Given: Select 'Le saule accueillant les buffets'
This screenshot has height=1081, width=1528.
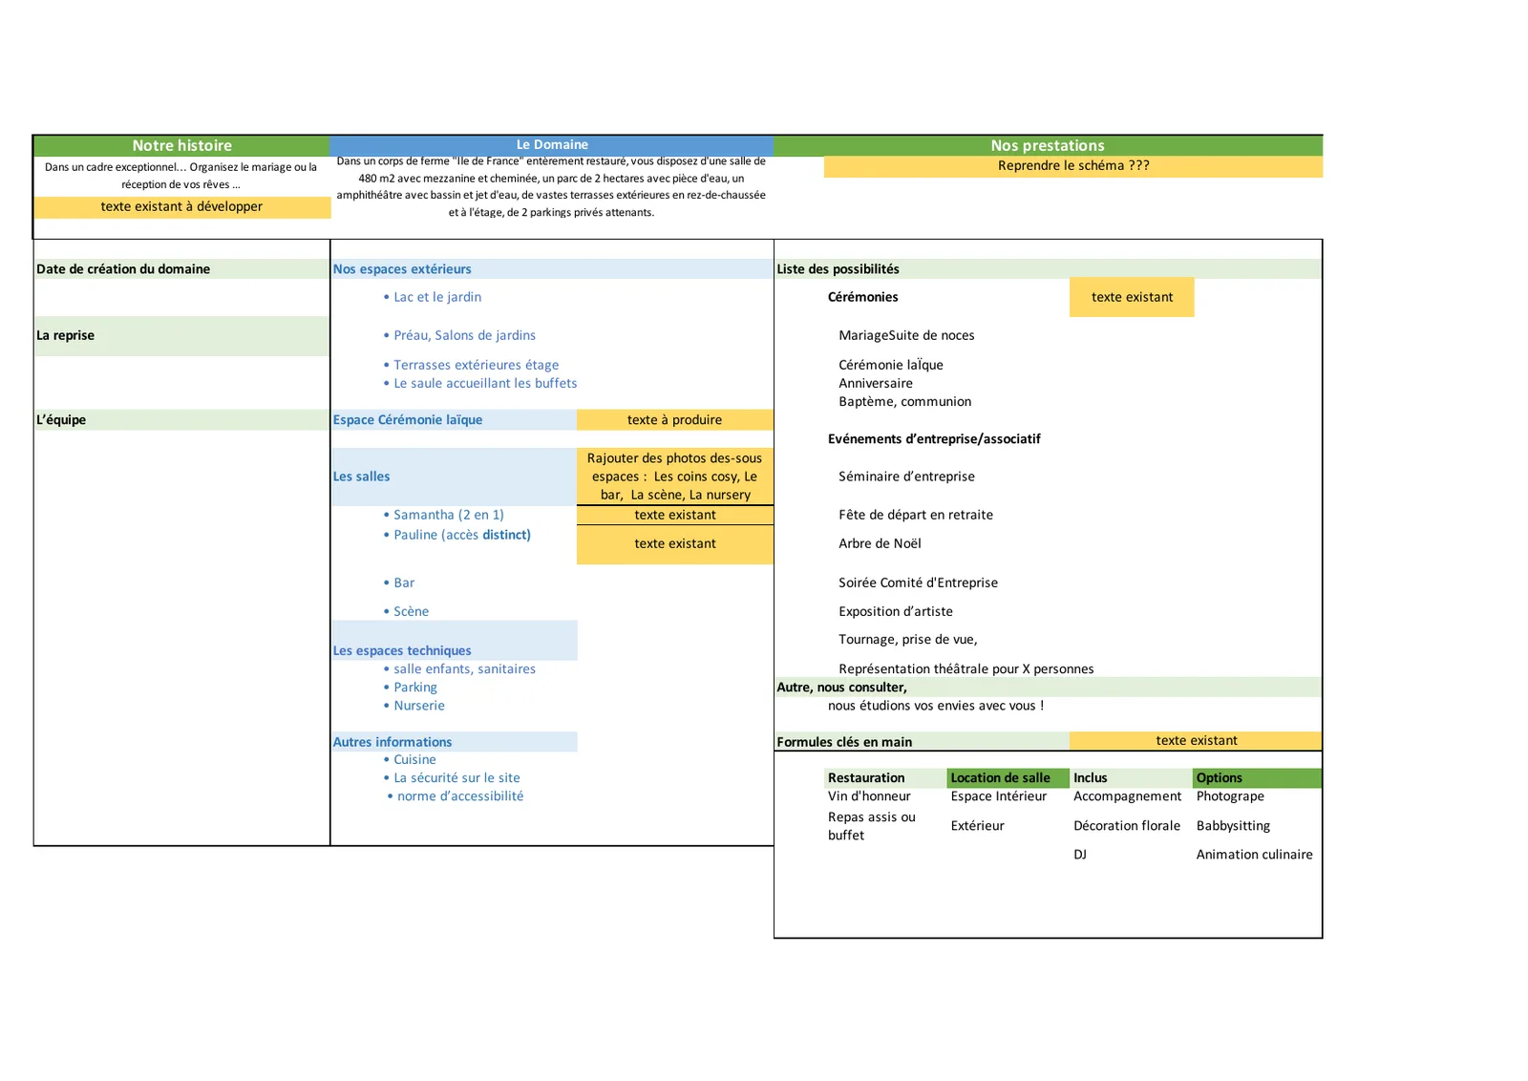Looking at the screenshot, I should pyautogui.click(x=480, y=384).
